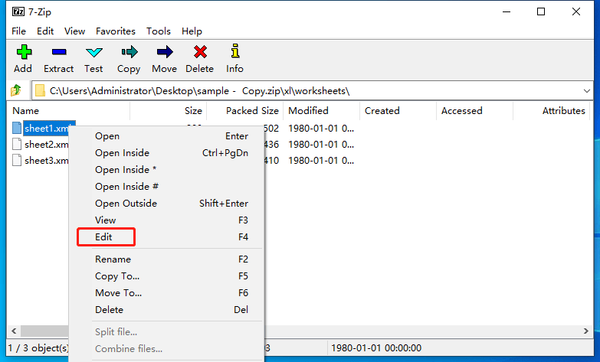The height and width of the screenshot is (362, 600).
Task: Click sheet2.xml modified date cell
Action: (x=320, y=145)
